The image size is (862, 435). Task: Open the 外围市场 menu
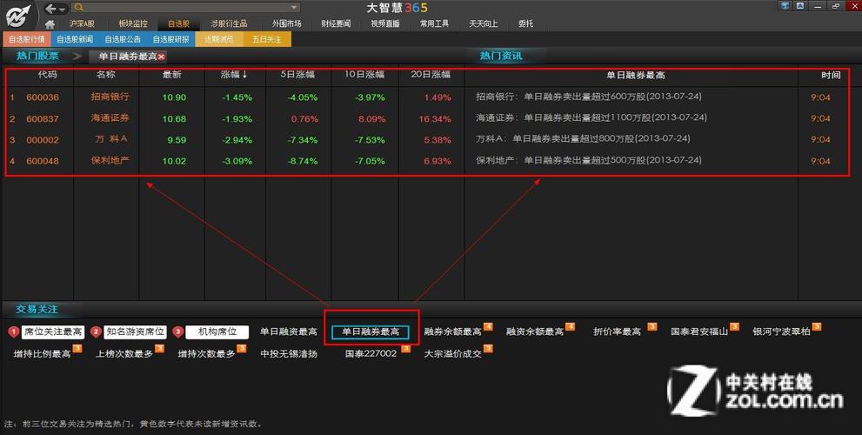click(286, 23)
